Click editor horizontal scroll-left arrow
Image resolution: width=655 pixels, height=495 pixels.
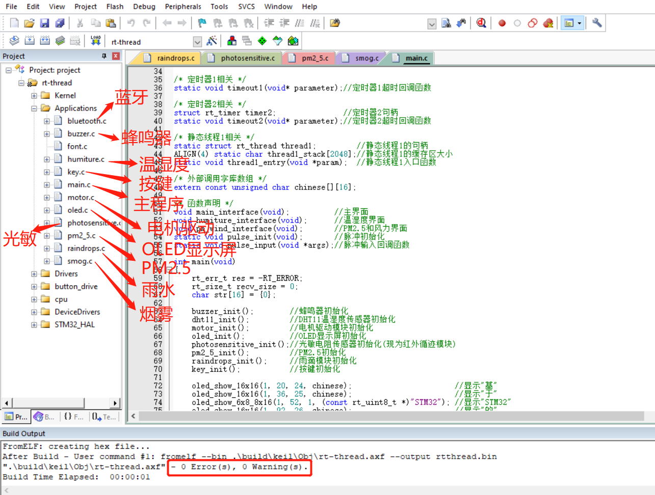click(x=134, y=416)
